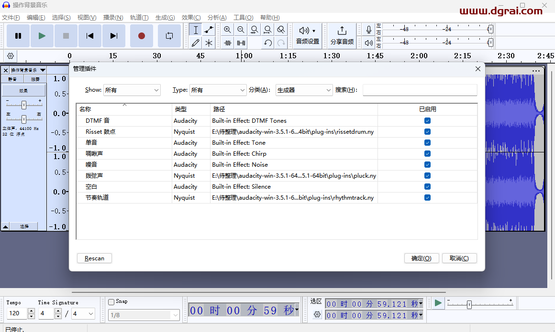
Task: Open the selection toolbar gear settings
Action: coord(317,314)
